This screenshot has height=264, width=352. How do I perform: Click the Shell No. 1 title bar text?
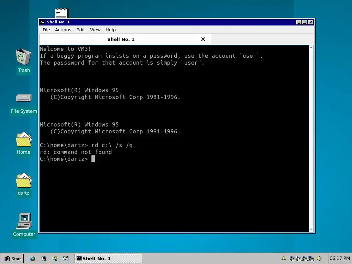point(58,22)
